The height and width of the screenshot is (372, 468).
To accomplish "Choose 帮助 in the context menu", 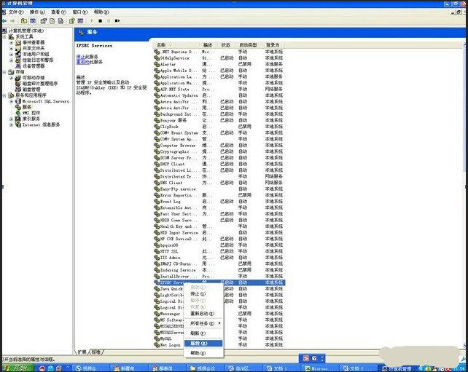I will (203, 353).
